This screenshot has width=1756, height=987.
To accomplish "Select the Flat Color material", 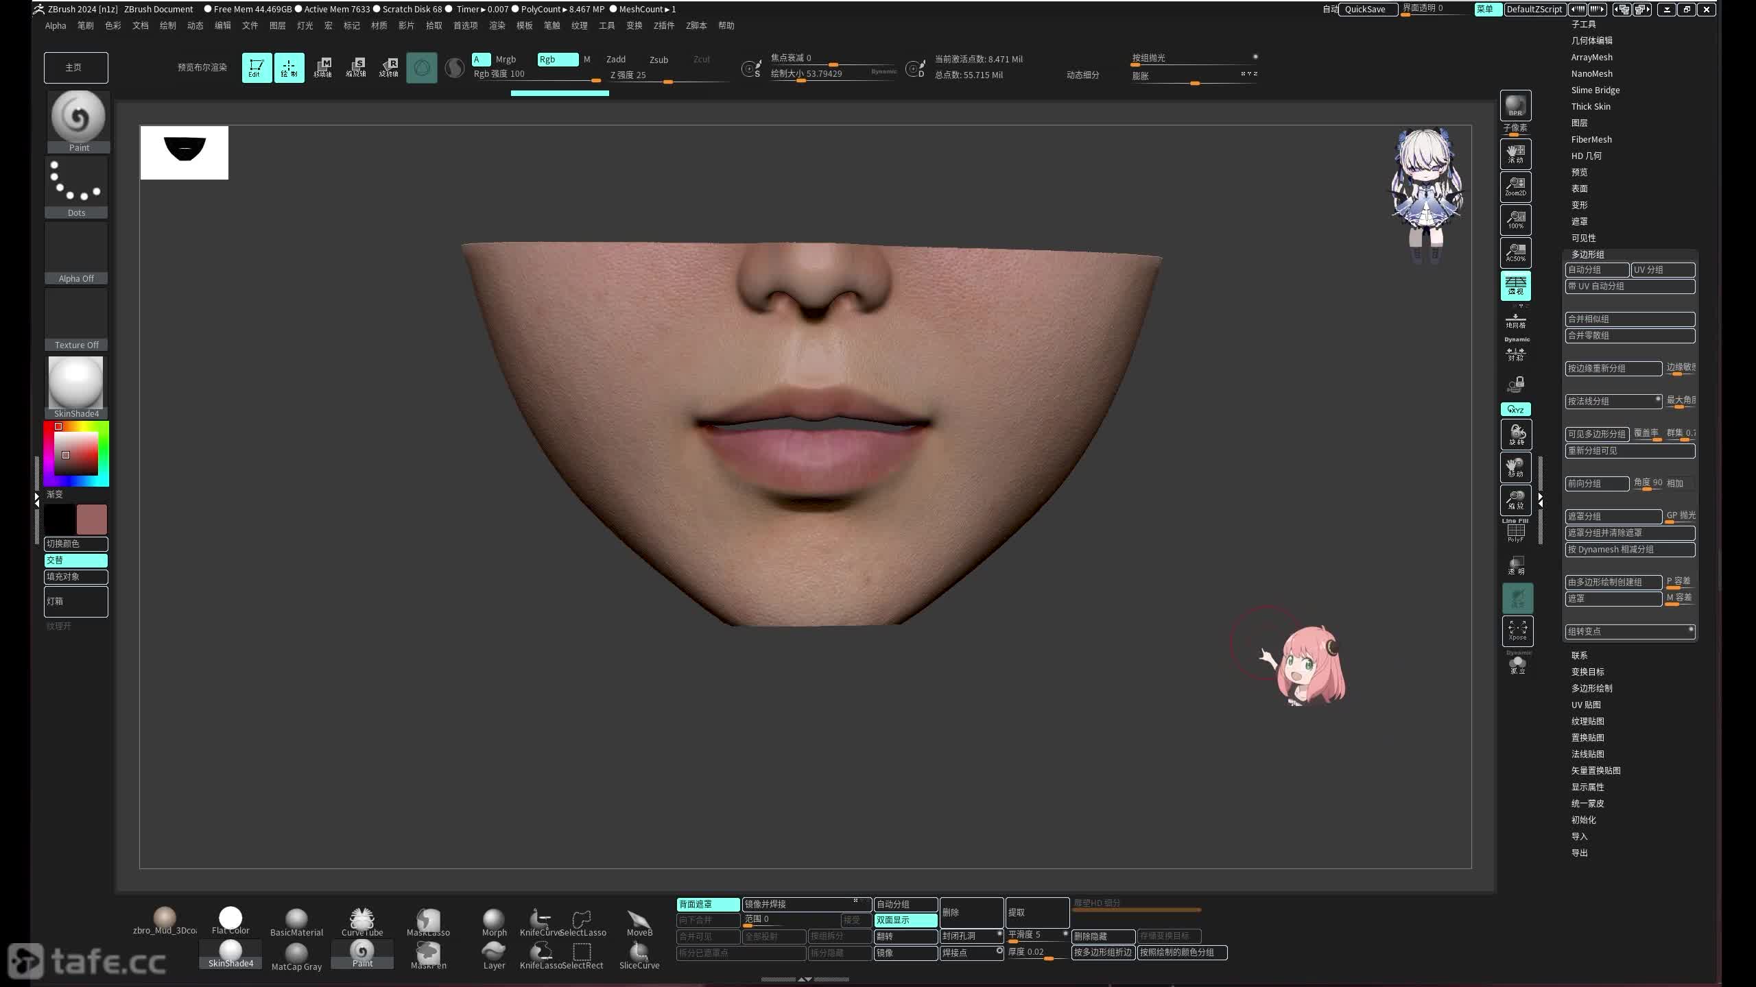I will tap(230, 921).
